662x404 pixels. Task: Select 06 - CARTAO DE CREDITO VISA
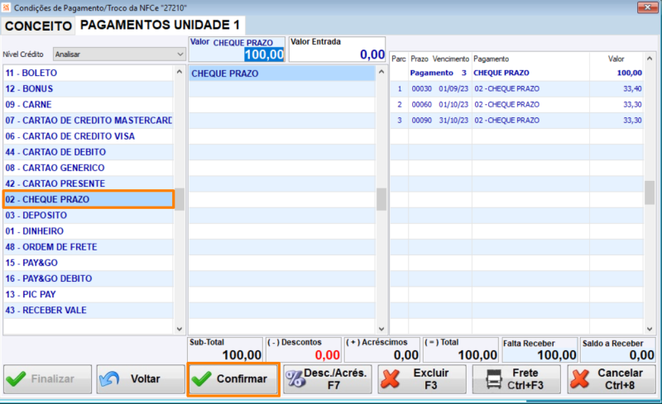(89, 135)
